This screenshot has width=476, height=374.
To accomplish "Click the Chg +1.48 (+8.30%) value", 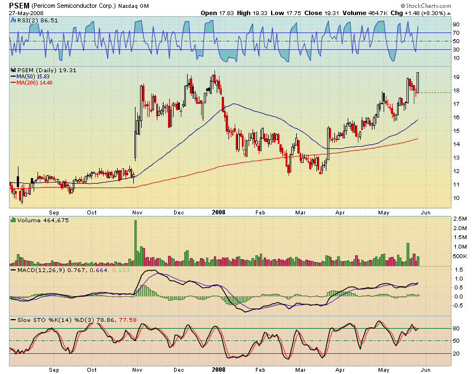I will coord(418,13).
